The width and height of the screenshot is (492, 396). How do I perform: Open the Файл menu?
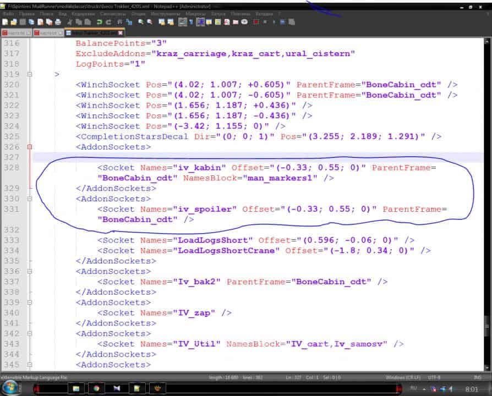coord(9,13)
